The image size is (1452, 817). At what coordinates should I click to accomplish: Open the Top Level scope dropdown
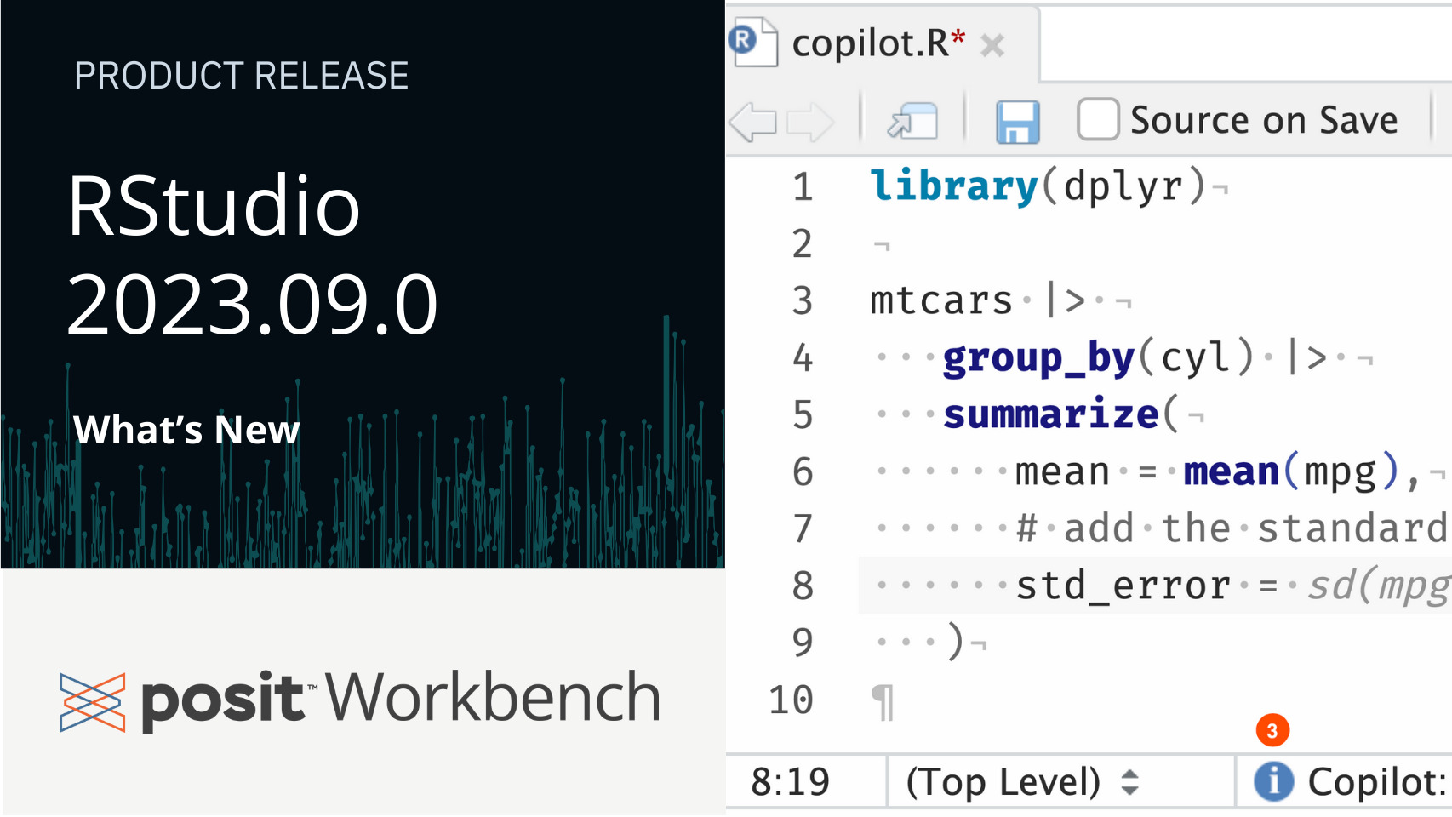click(1003, 781)
